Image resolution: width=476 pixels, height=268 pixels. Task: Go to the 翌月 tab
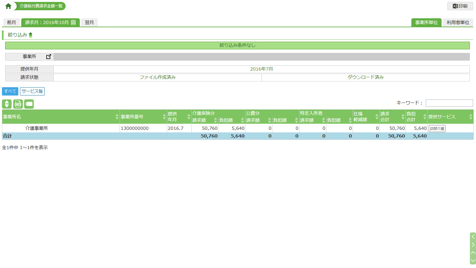[x=89, y=22]
